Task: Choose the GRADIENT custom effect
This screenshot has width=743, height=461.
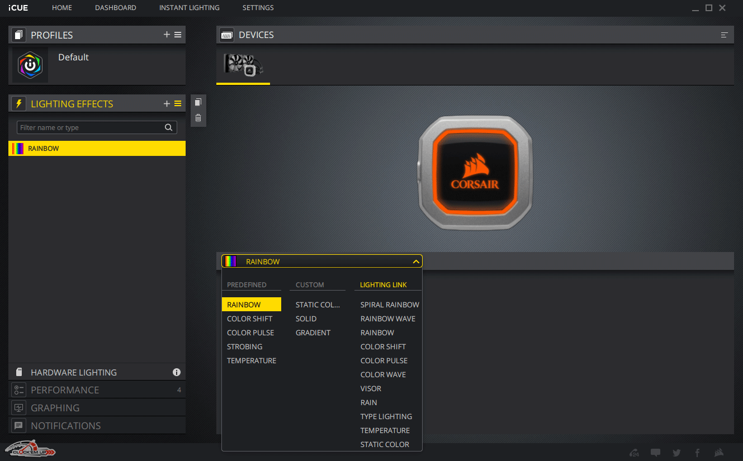Action: (313, 332)
